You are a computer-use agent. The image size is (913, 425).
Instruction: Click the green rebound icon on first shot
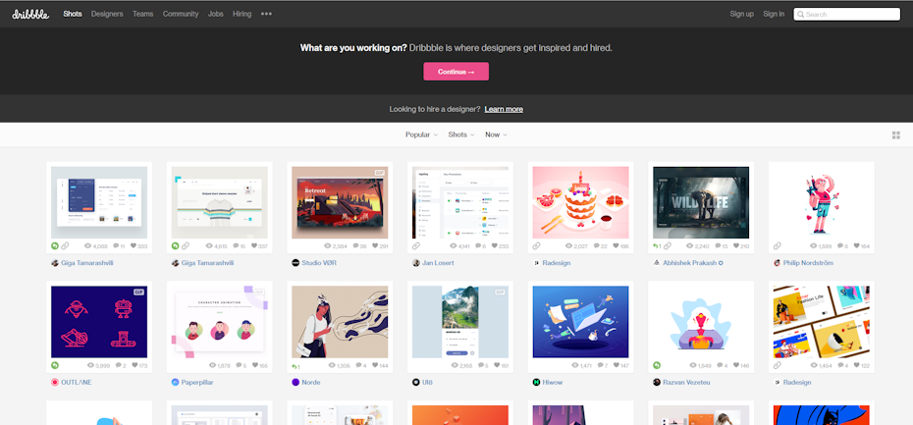coord(55,245)
